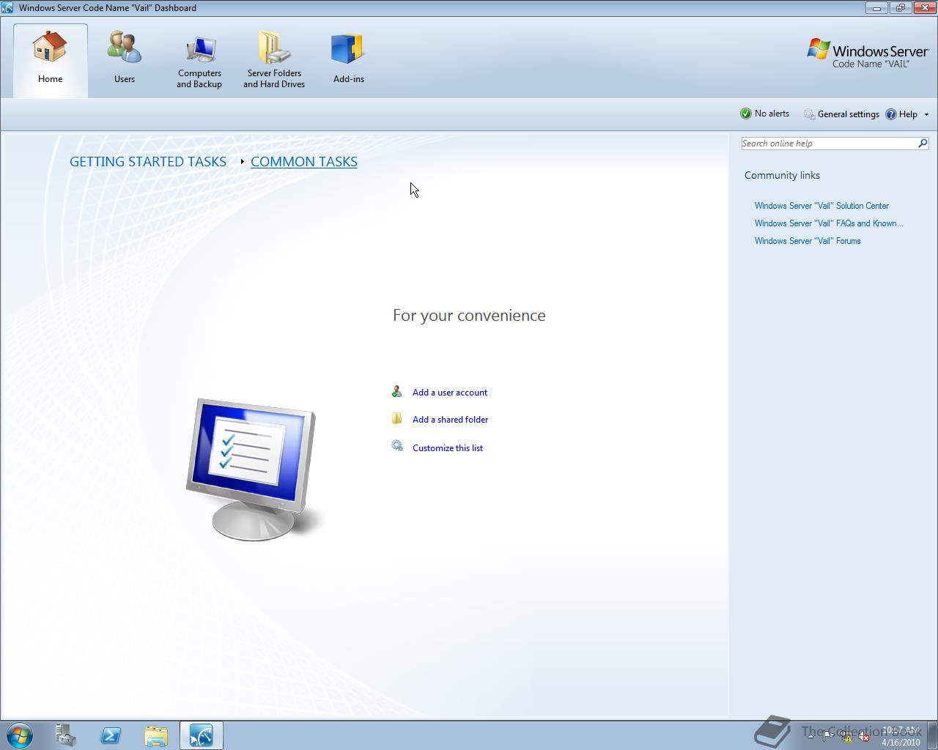Click the Add a shared folder link

pyautogui.click(x=450, y=420)
